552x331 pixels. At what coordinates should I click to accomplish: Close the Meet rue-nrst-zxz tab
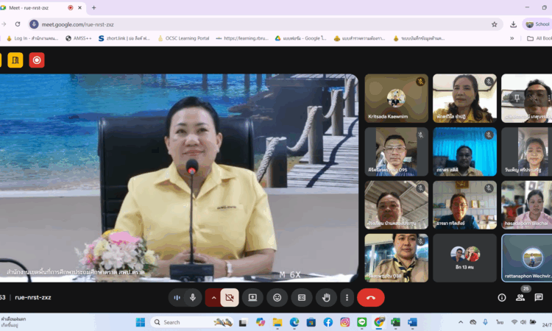(79, 7)
